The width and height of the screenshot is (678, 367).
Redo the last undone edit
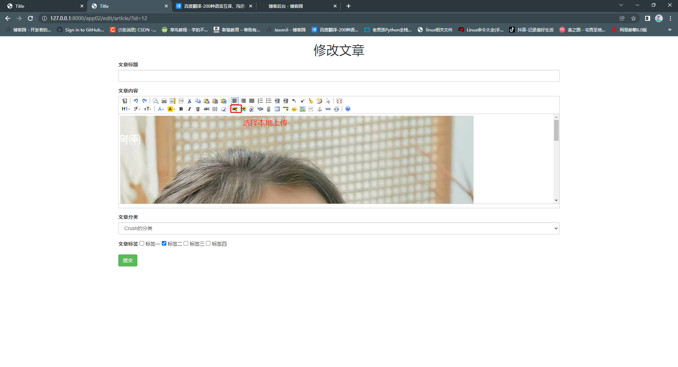pyautogui.click(x=144, y=101)
